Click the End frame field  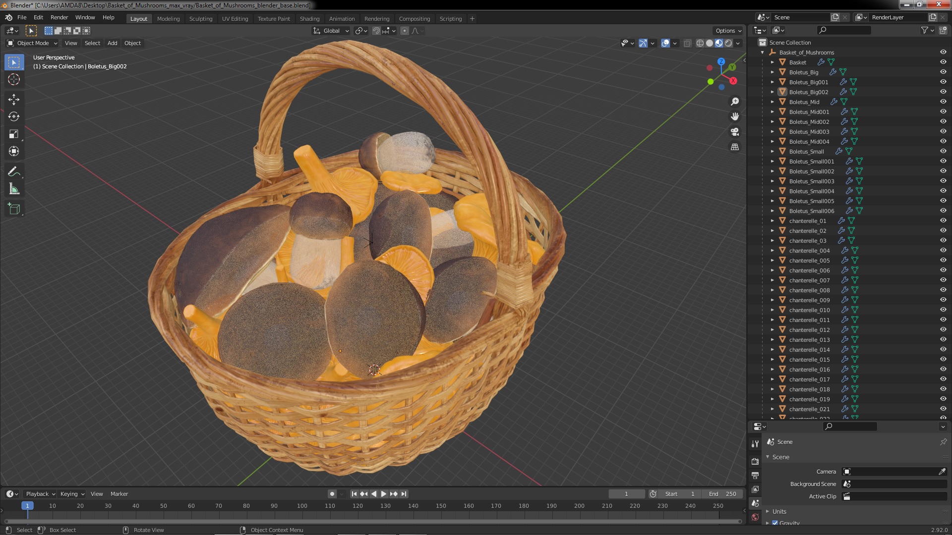[x=722, y=494]
